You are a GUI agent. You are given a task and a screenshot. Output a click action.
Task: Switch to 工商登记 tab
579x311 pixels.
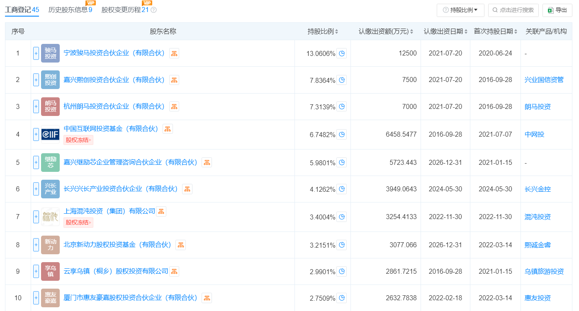point(22,10)
